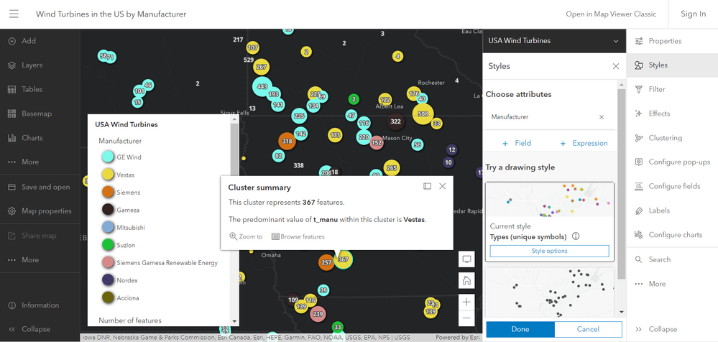Click Open in Map Viewer Classic
Viewport: 718px width, 342px height.
[611, 14]
